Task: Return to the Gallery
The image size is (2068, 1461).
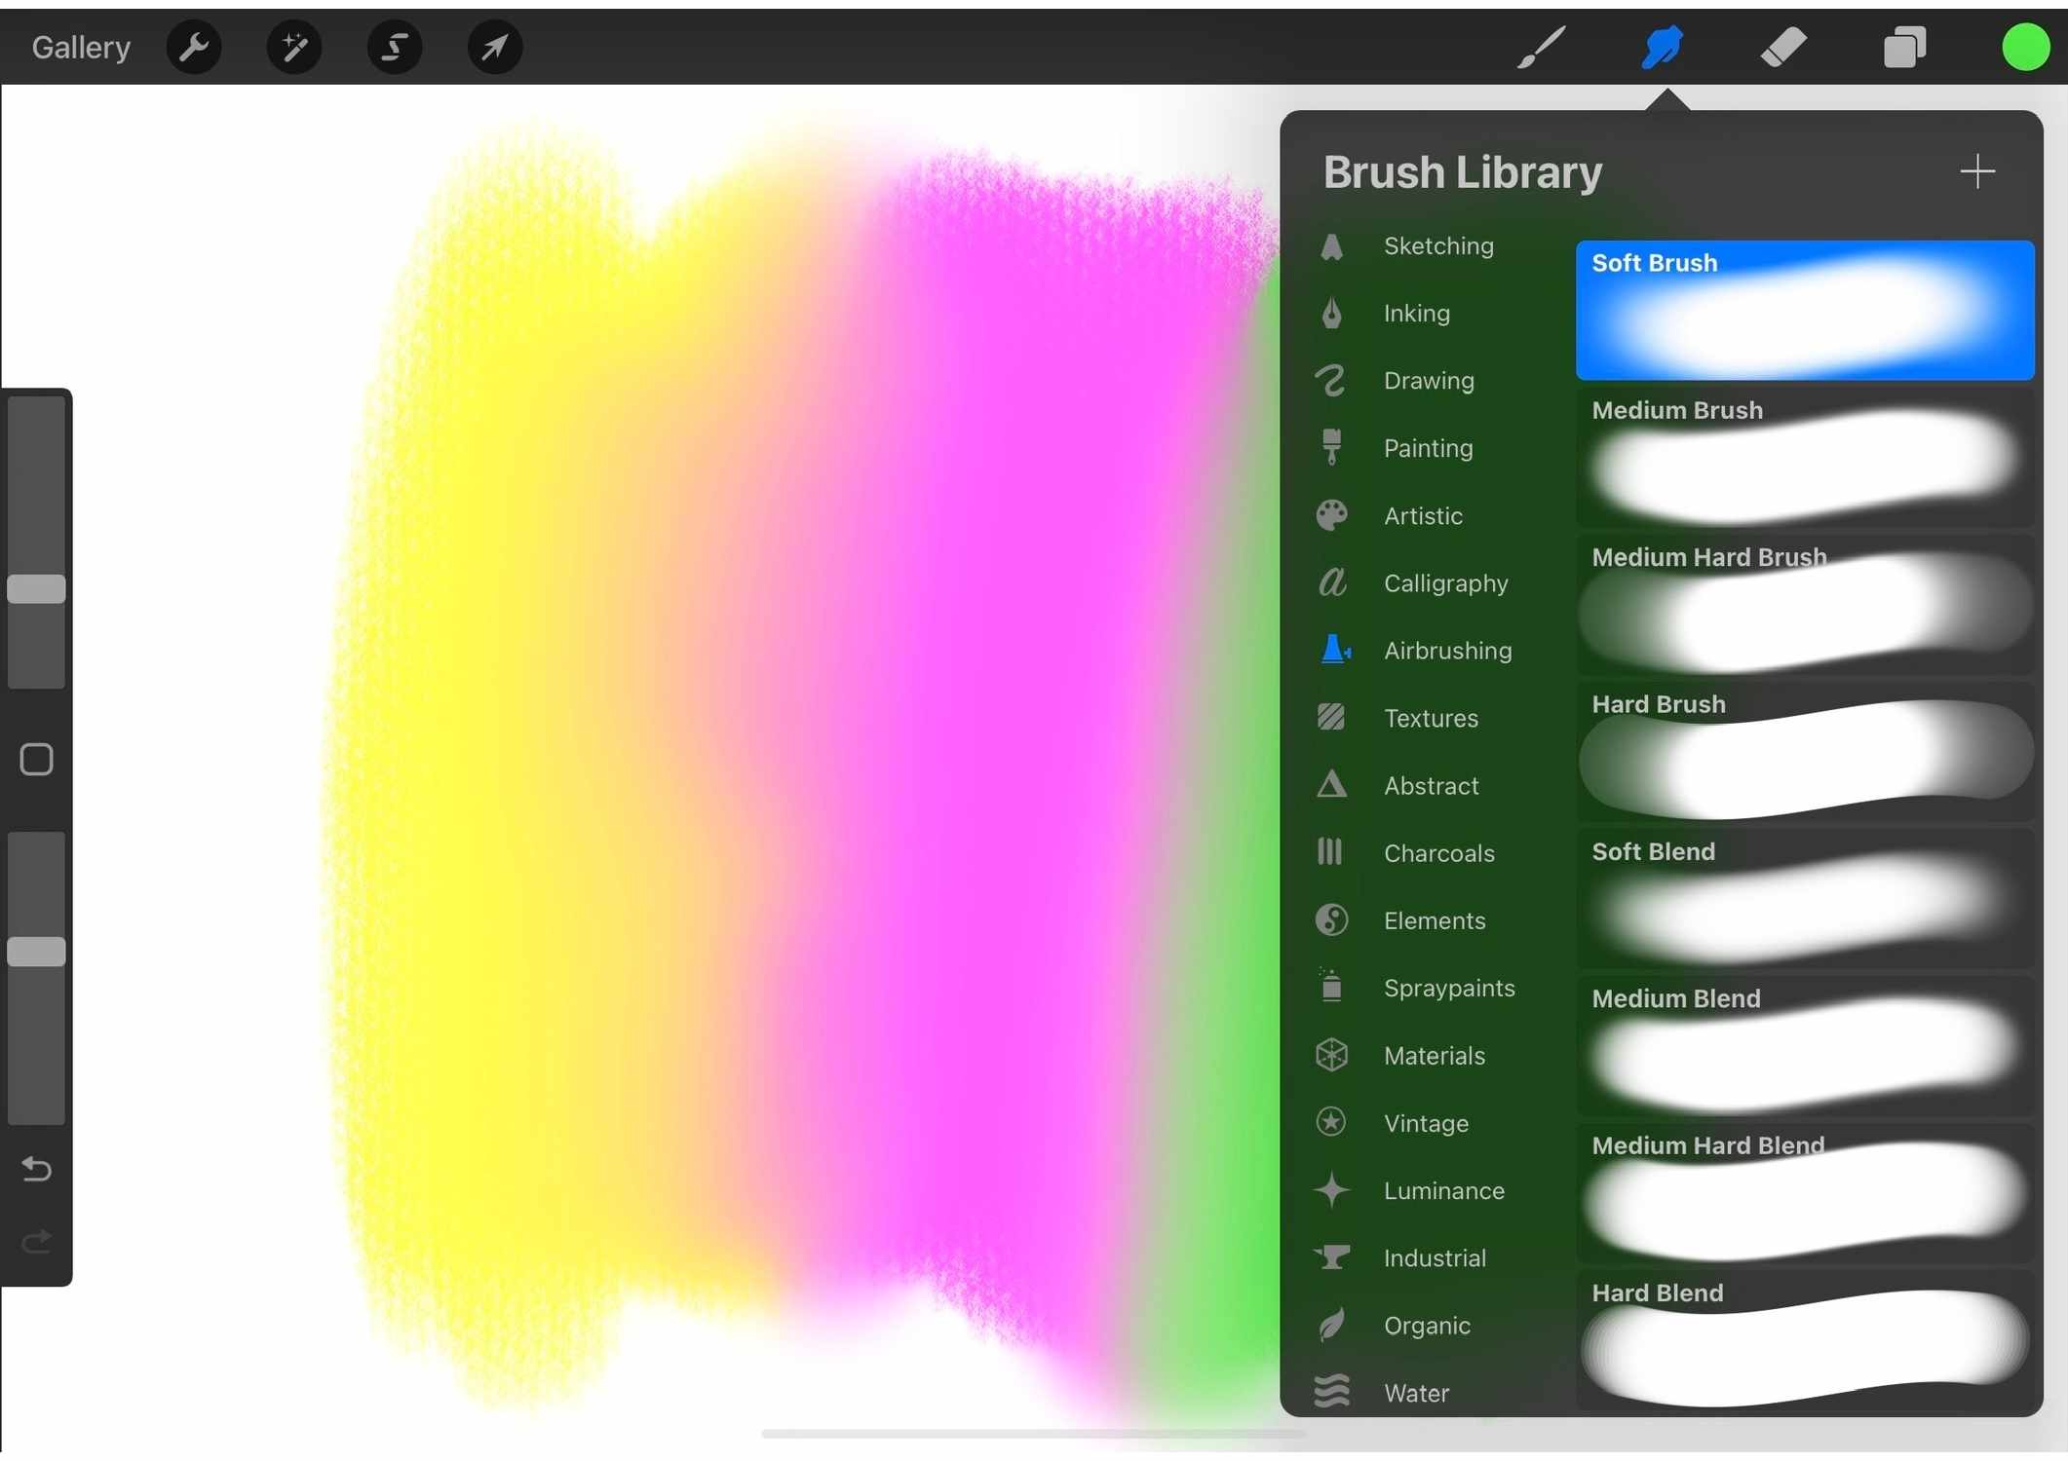Action: coord(81,46)
